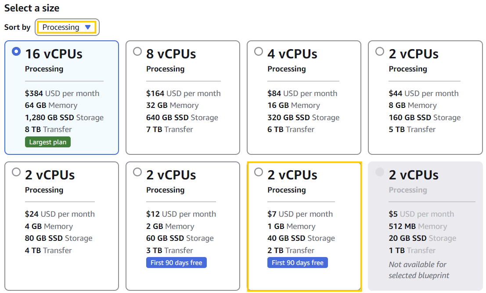Click the disabled $5 USD plan radio button

click(380, 172)
